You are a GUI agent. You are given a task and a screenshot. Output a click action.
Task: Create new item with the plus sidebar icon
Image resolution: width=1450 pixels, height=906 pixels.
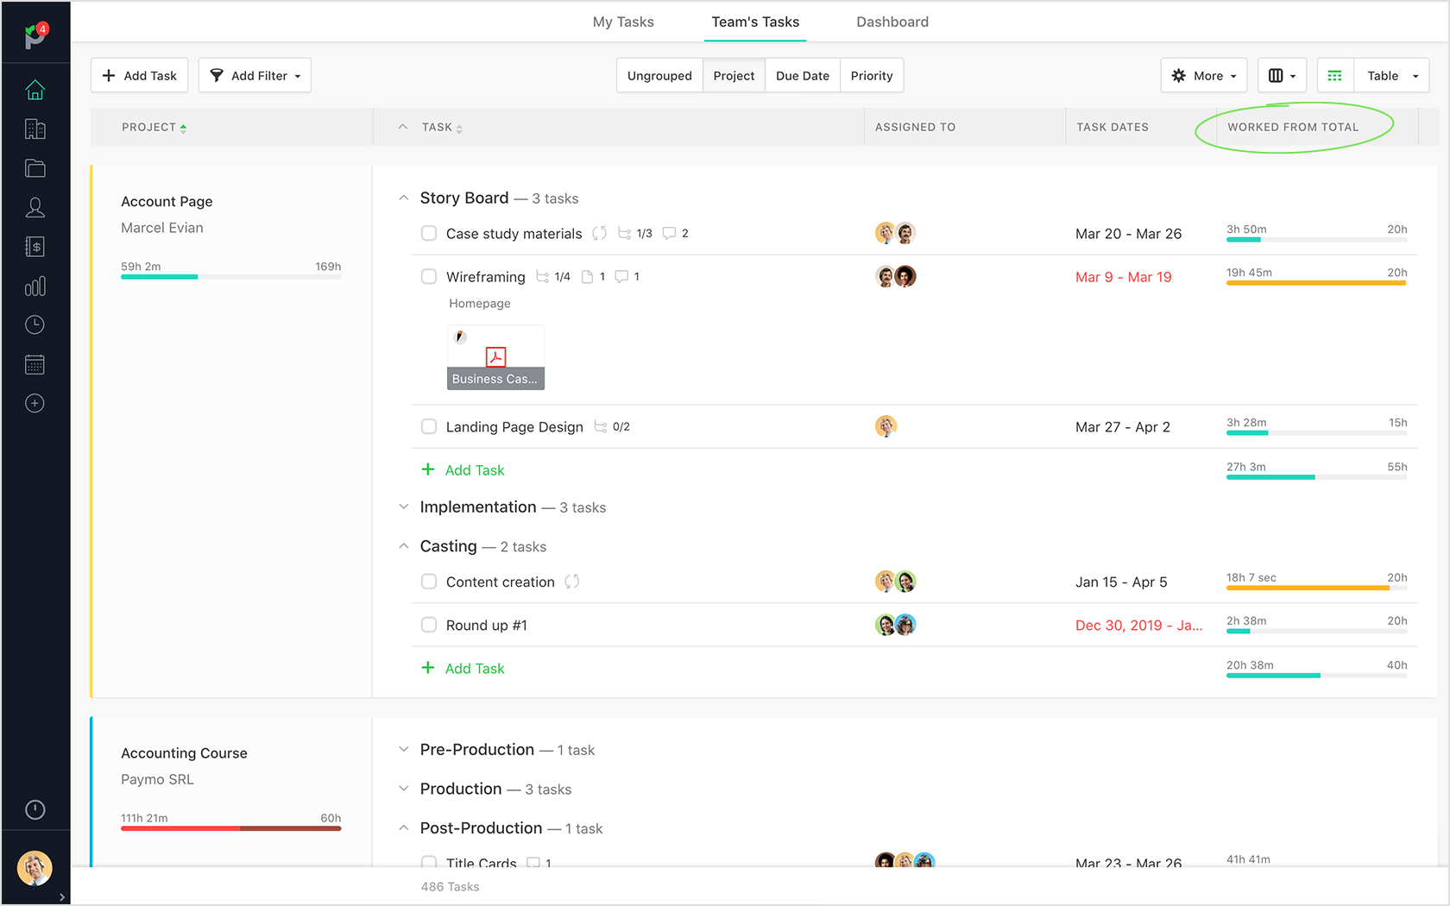(x=35, y=403)
